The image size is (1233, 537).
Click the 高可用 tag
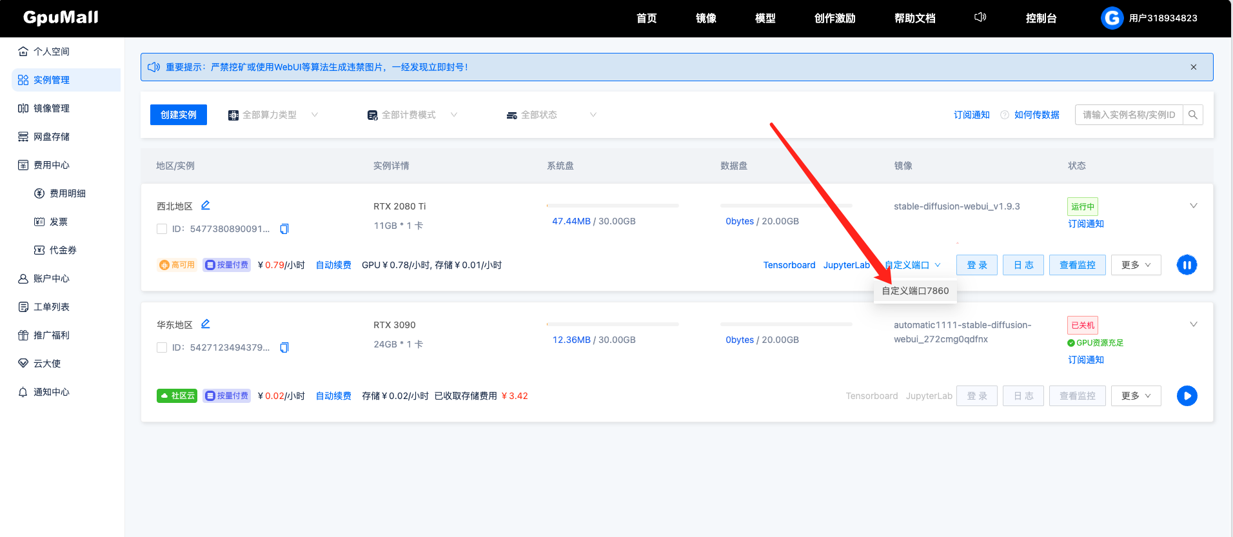tap(177, 265)
